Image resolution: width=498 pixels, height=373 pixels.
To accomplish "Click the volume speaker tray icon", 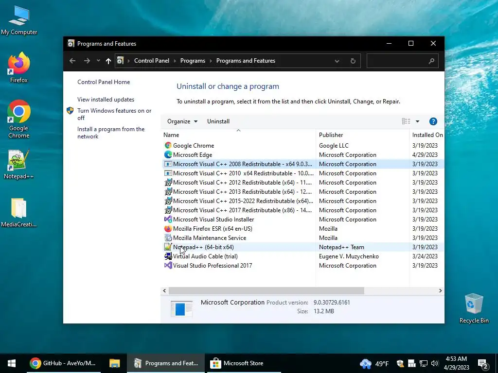I will coord(434,363).
